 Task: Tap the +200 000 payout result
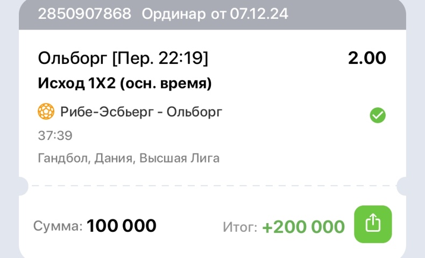coord(303,227)
